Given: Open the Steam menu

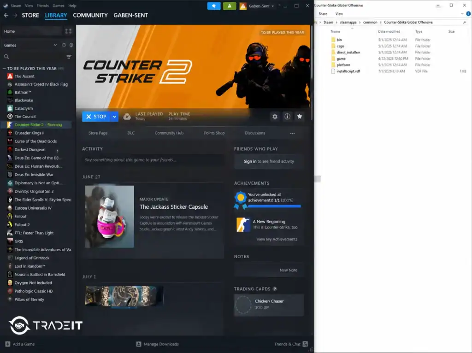Looking at the screenshot, I should coord(16,6).
